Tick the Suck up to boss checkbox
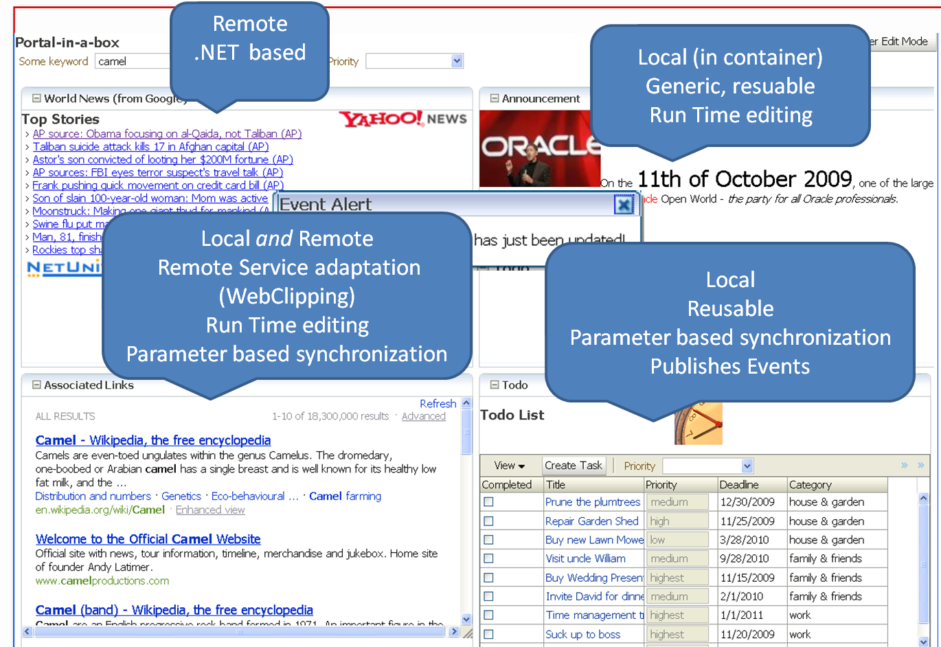941x647 pixels. click(x=488, y=635)
